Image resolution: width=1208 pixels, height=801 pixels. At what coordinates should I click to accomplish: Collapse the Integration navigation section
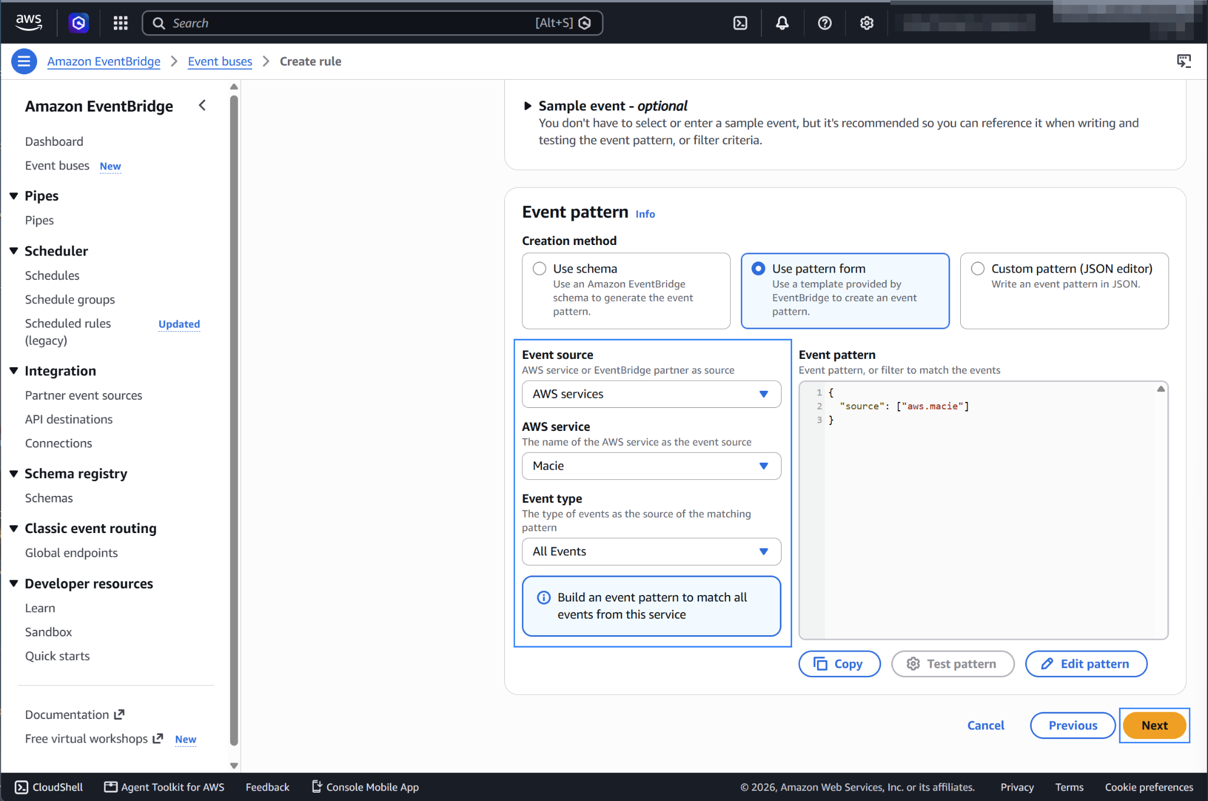14,371
